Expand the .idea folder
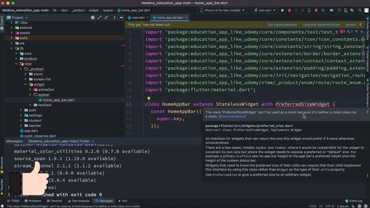The image size is (370, 208). pos(12,23)
